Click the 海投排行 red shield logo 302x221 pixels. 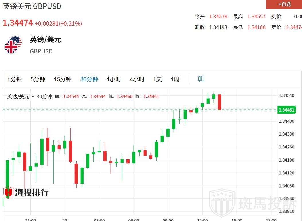click(x=8, y=192)
